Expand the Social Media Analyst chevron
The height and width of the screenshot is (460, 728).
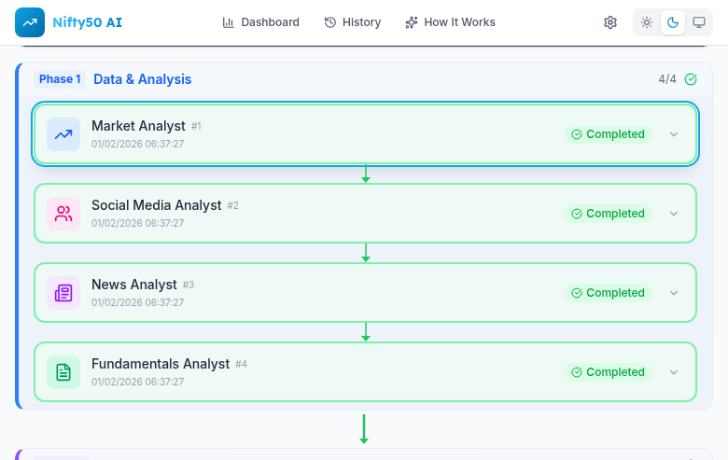674,214
